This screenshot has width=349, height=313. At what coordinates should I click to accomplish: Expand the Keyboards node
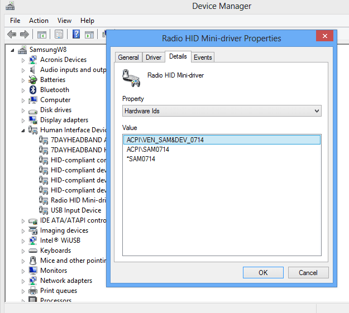coord(23,251)
